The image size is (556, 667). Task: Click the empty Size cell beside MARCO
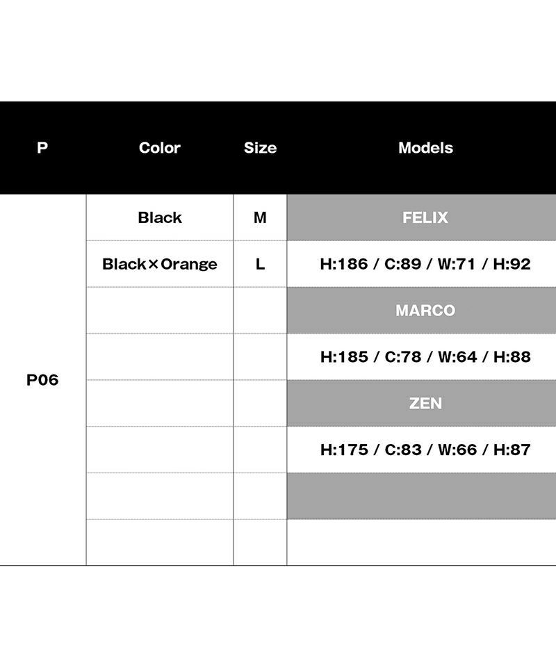(260, 311)
